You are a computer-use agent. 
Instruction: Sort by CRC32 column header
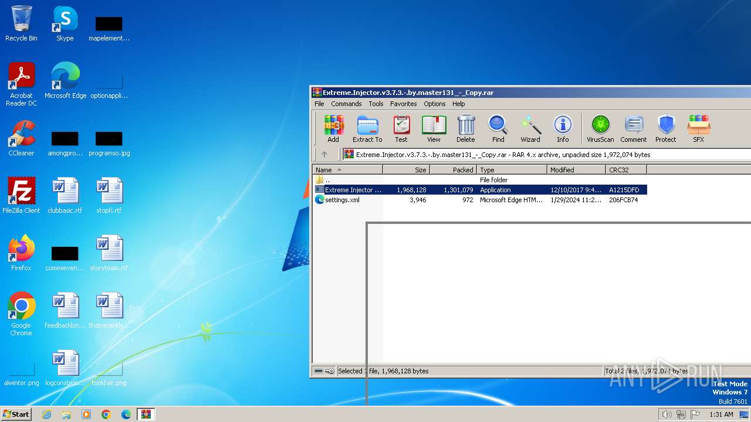(627, 170)
